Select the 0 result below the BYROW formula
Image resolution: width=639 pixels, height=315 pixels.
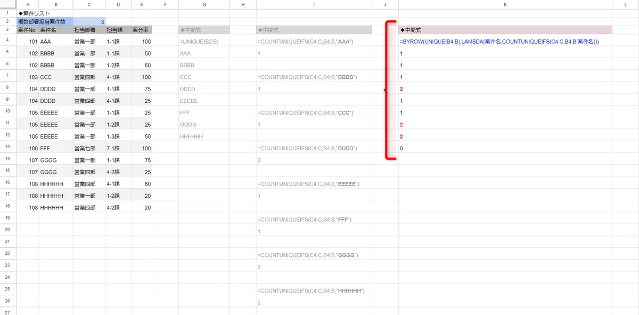click(x=505, y=148)
